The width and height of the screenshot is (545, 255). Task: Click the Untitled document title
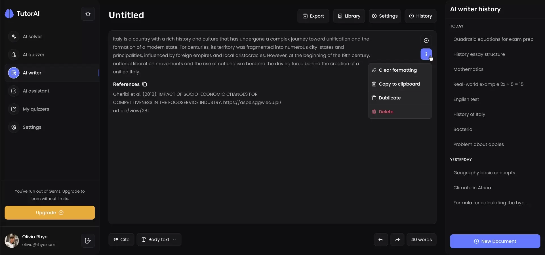click(x=126, y=15)
